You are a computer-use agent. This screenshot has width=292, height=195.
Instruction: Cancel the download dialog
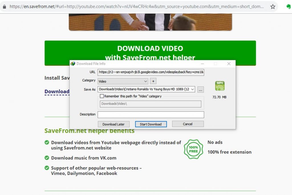coord(188,124)
